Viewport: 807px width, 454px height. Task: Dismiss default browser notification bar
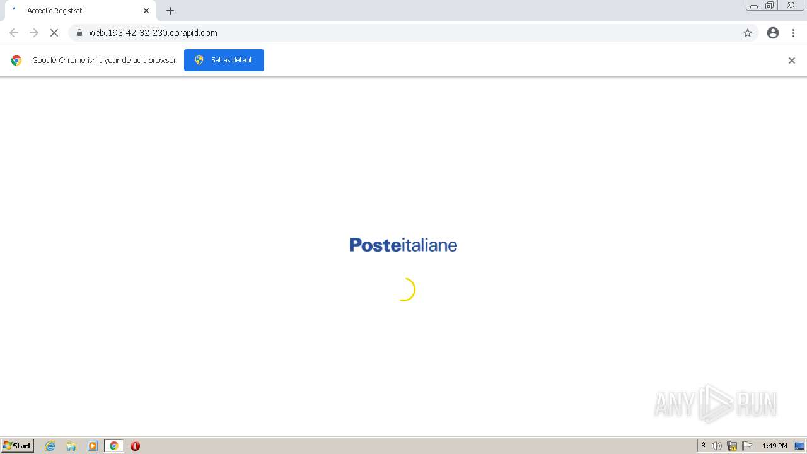792,61
